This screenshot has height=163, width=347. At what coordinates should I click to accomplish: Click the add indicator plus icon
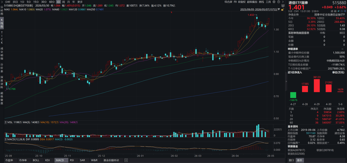126,160
